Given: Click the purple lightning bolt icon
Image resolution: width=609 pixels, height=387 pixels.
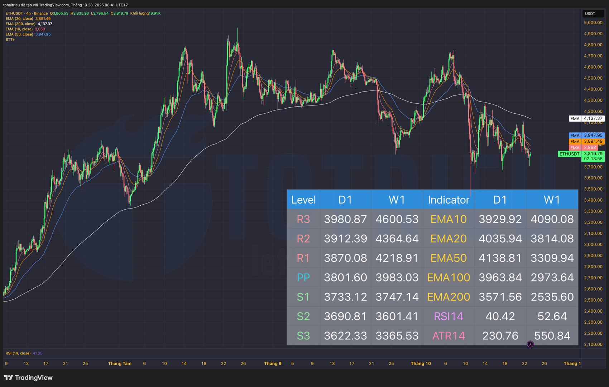Looking at the screenshot, I should pyautogui.click(x=530, y=344).
